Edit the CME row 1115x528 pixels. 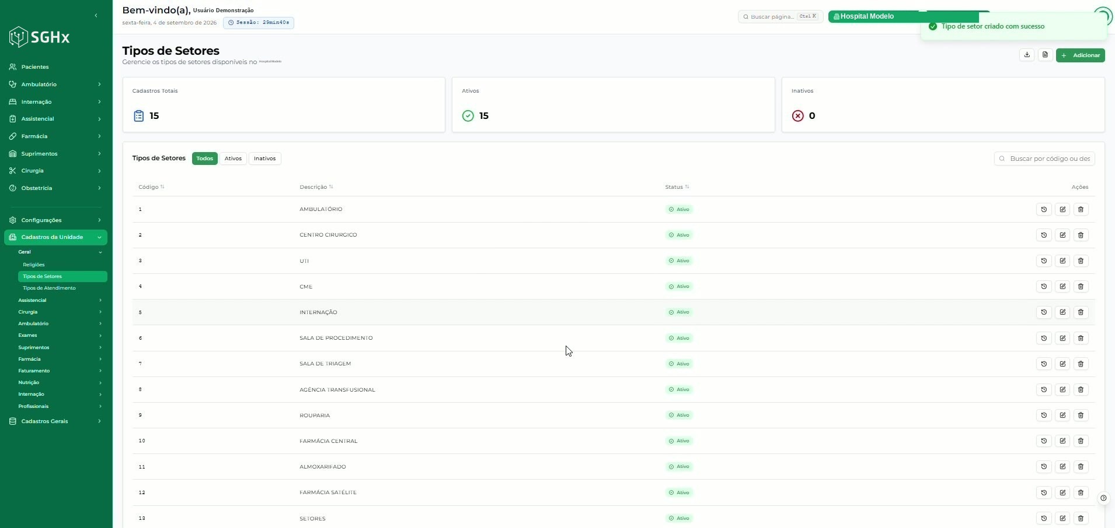pos(1062,286)
